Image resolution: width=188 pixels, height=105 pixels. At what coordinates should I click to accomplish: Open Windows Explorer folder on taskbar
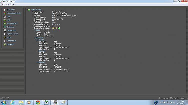[21, 102]
